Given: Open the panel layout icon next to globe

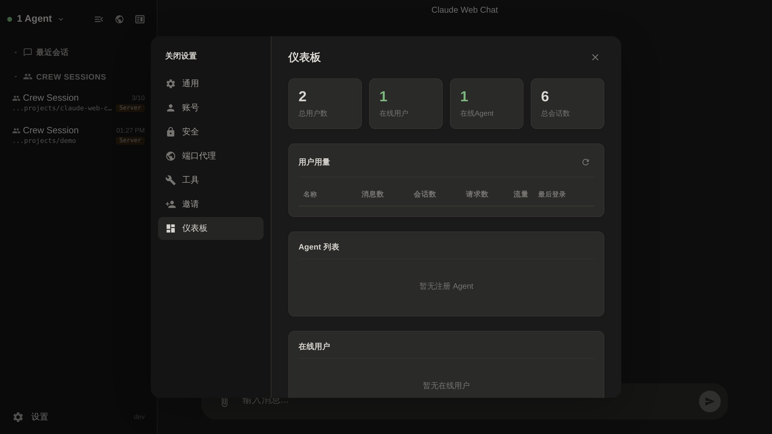Looking at the screenshot, I should (140, 19).
